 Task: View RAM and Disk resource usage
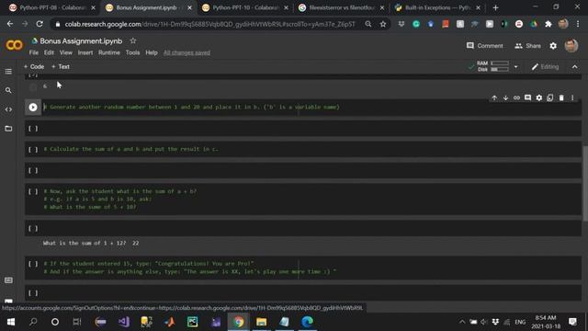492,66
